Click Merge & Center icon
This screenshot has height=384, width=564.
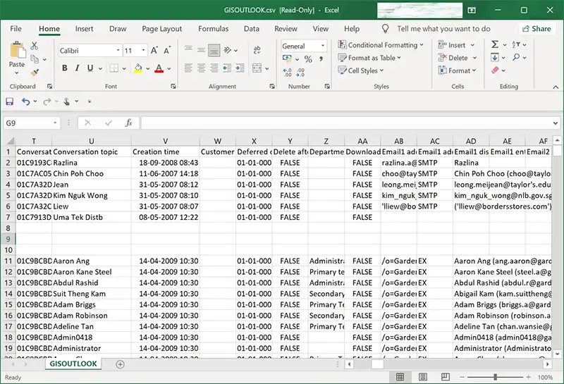pyautogui.click(x=257, y=68)
